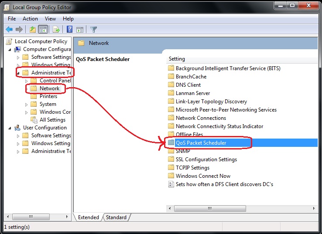Click the Forward arrow toolbar icon
322x234 pixels.
(x=19, y=30)
